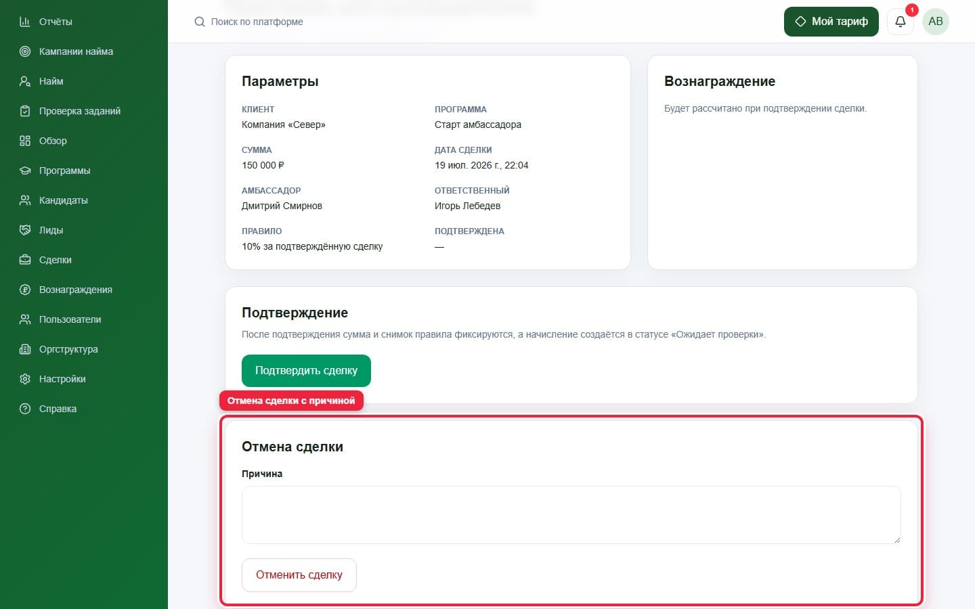Click the deal date 19 июл. 2026 г., 22:04
The width and height of the screenshot is (975, 609).
481,165
